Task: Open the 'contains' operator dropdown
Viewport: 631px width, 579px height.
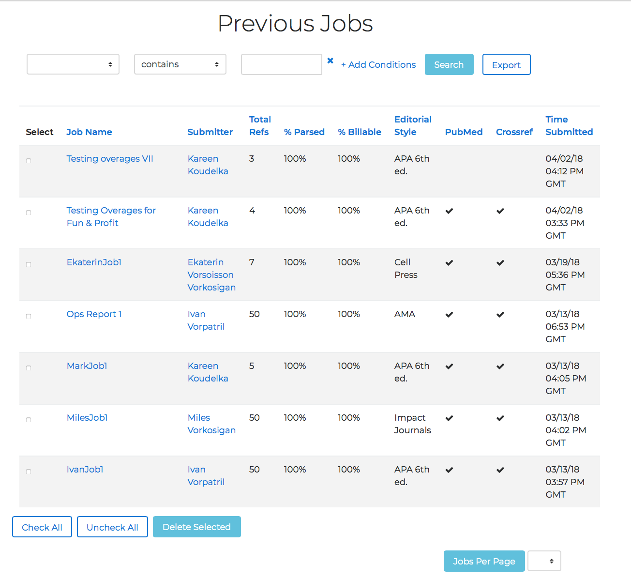Action: [180, 64]
